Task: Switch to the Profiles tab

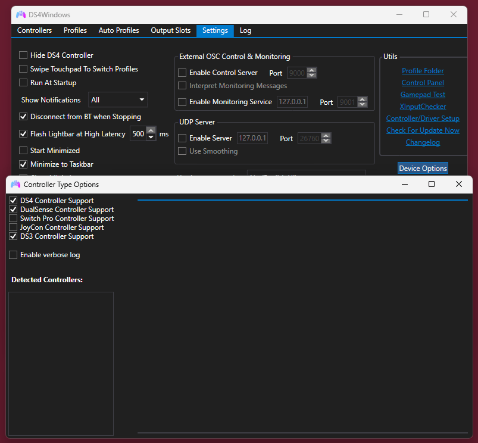Action: click(75, 30)
